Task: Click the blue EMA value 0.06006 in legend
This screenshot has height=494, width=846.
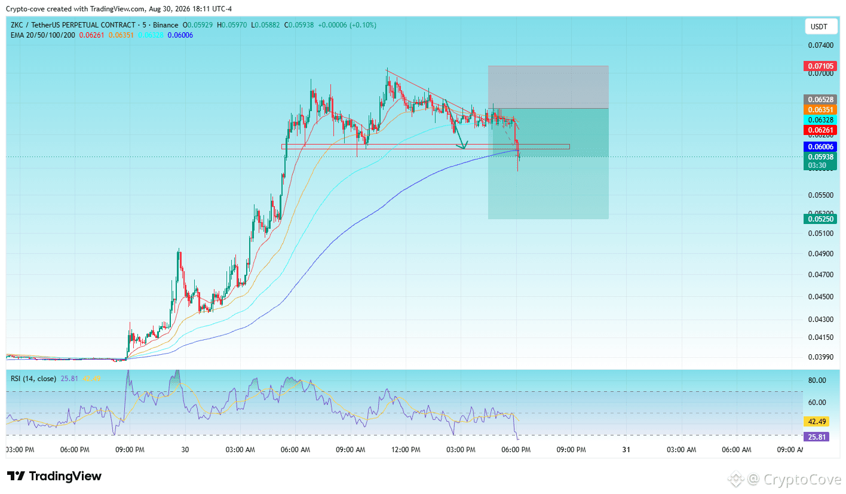Action: coord(180,35)
